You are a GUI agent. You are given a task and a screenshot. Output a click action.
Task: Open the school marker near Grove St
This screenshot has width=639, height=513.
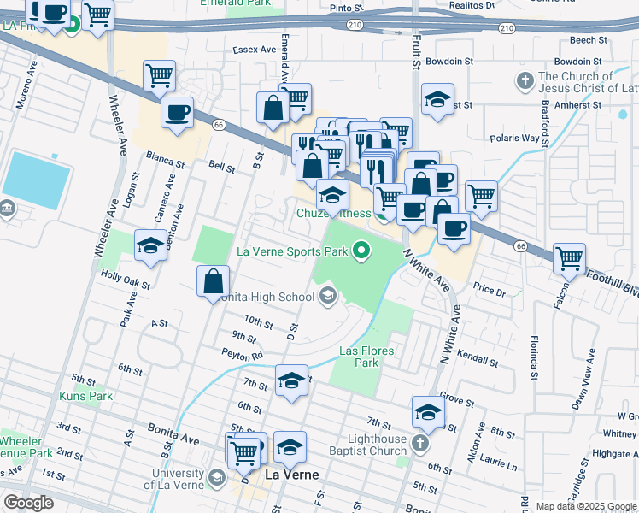click(427, 412)
